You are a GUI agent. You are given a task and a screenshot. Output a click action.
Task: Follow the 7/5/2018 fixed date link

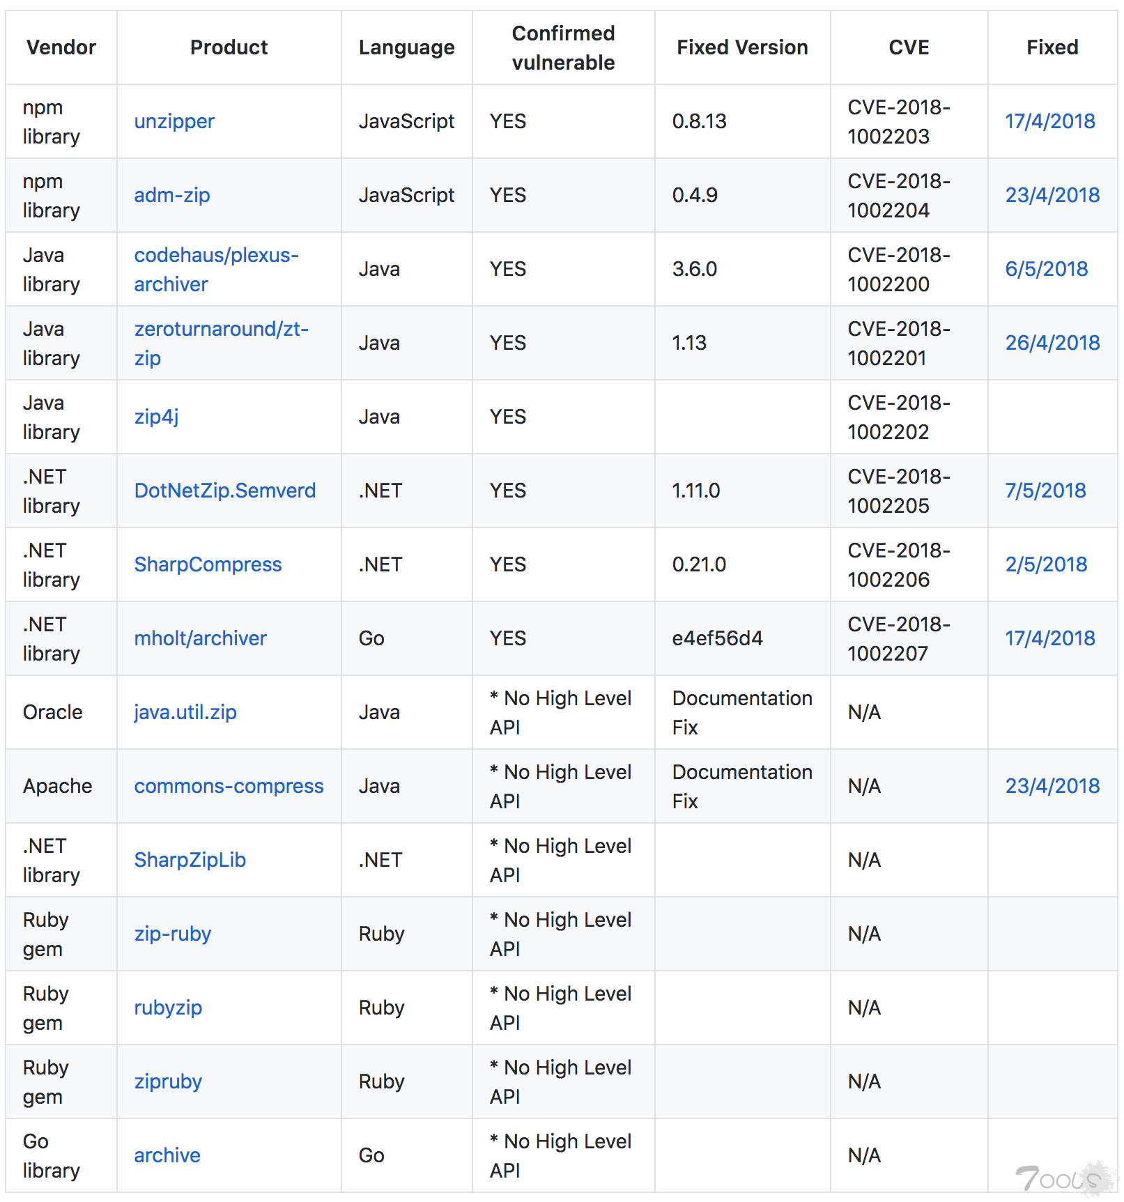click(x=1045, y=491)
